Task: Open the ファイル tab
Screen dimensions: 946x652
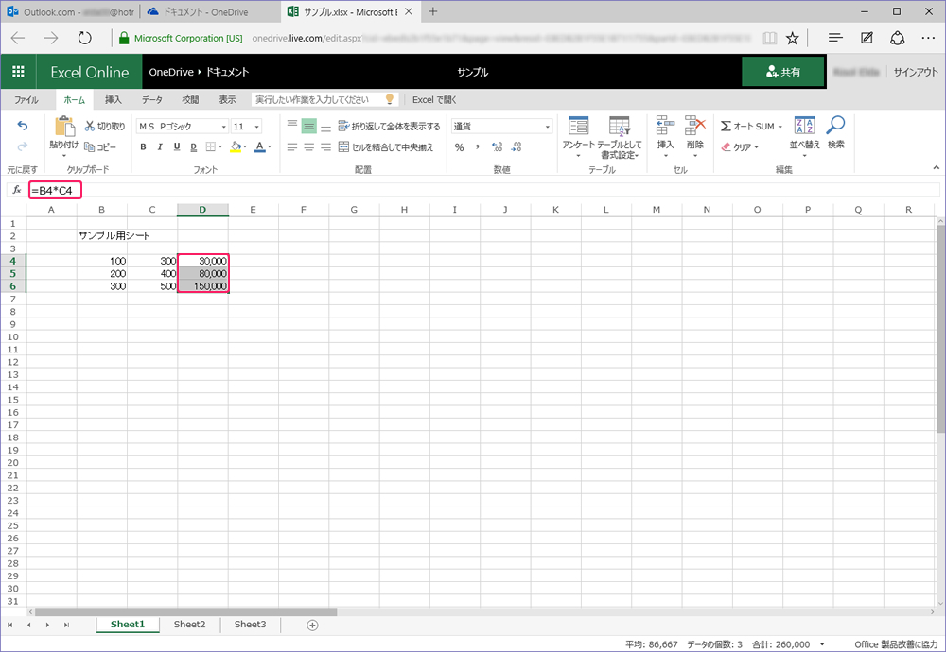Action: 26,99
